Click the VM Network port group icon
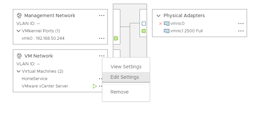This screenshot has width=269, height=138. tap(19, 56)
